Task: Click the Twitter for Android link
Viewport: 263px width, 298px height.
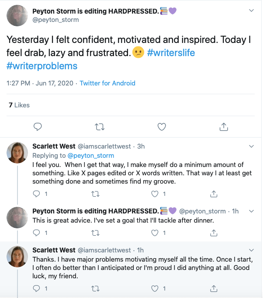Action: click(x=107, y=83)
